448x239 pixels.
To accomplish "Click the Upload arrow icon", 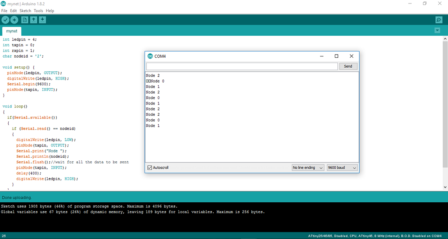I will click(x=14, y=20).
